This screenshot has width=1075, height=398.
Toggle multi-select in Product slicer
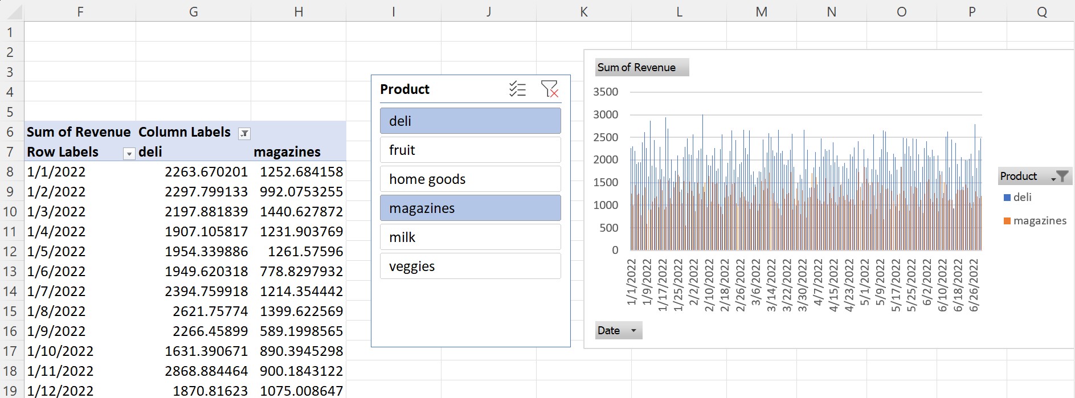517,89
